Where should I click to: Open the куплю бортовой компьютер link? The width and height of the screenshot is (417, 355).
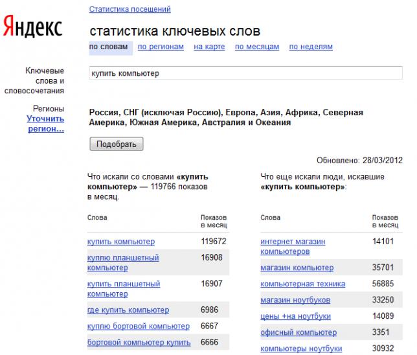(139, 326)
